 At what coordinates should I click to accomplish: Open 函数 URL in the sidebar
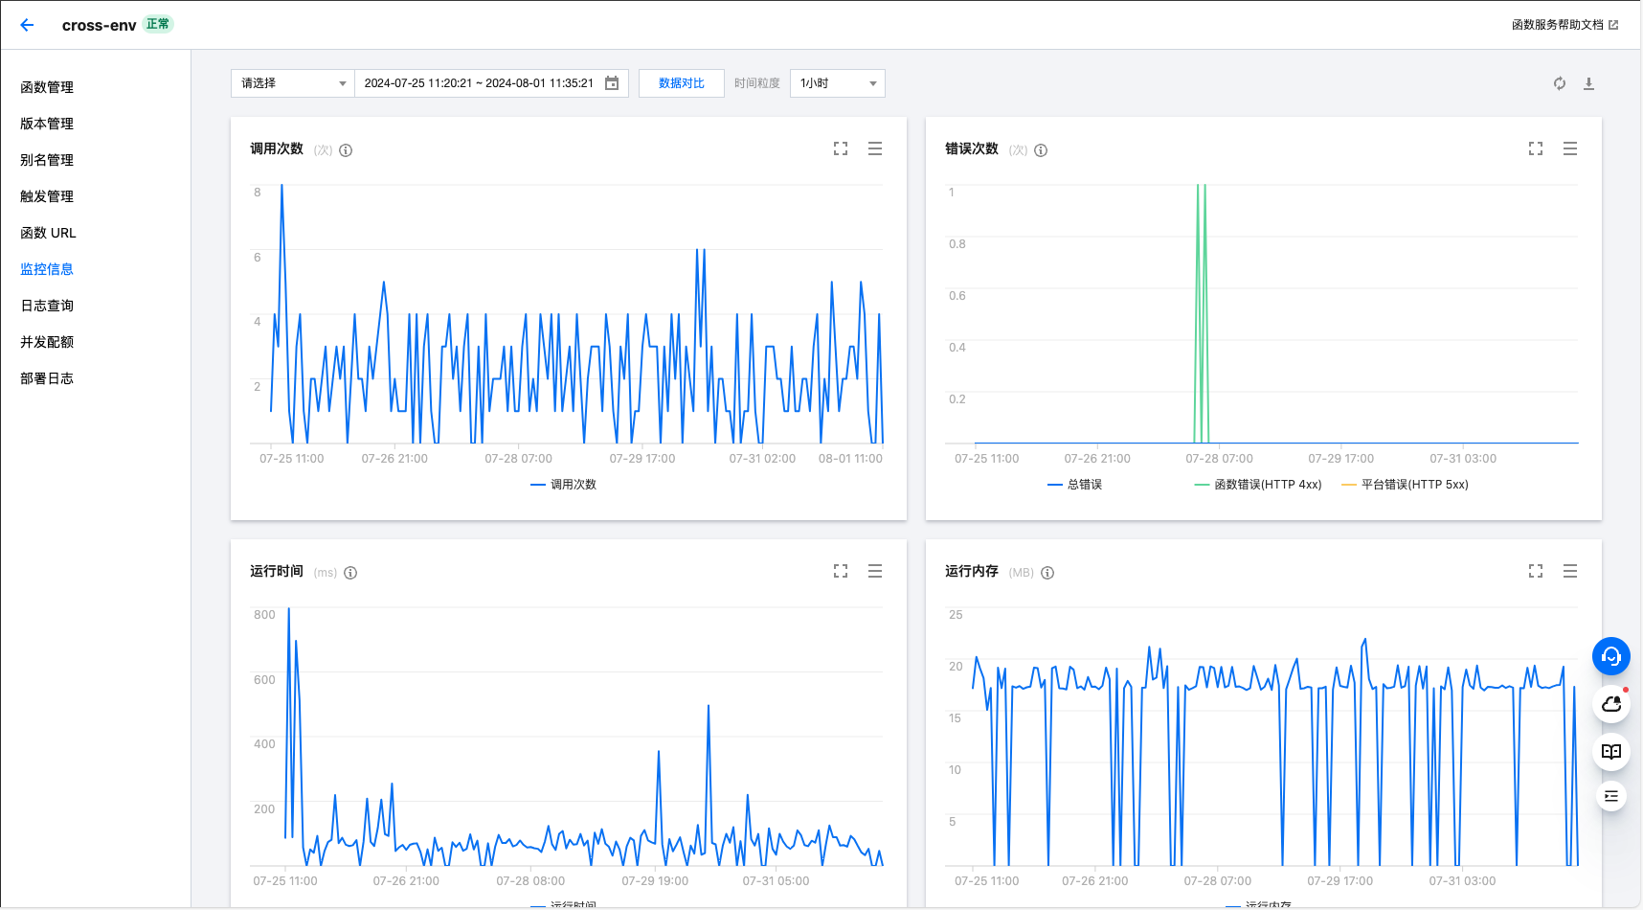pos(48,233)
